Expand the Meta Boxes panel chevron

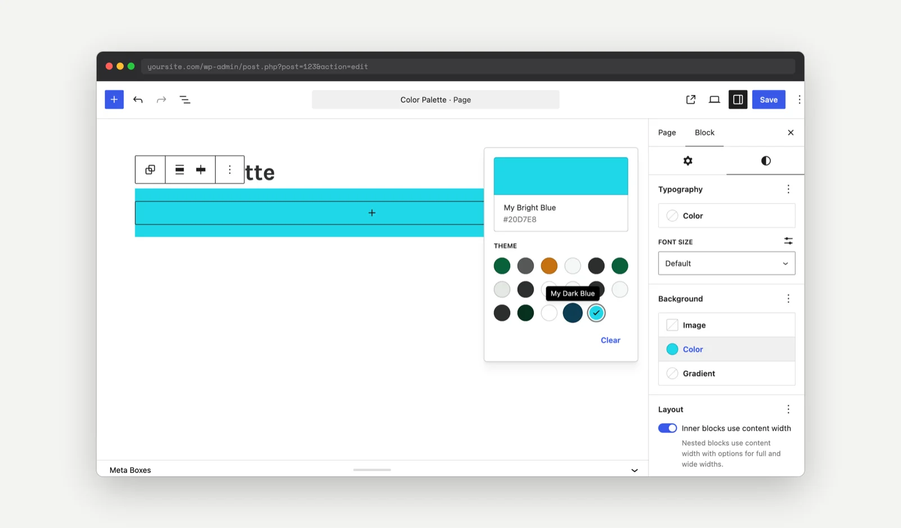point(635,470)
